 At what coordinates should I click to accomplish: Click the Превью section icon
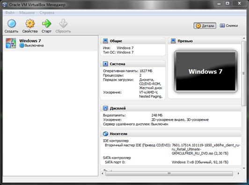pos(173,41)
